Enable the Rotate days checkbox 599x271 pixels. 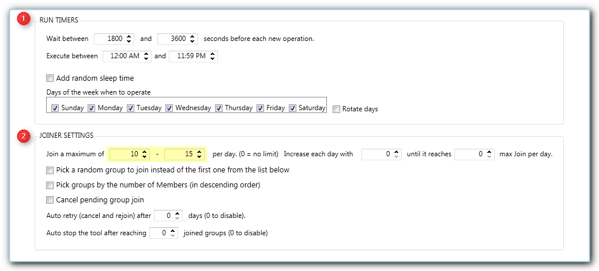click(337, 108)
